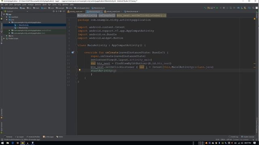
Task: Click the hide Project panel icon
Action: [x=64, y=11]
